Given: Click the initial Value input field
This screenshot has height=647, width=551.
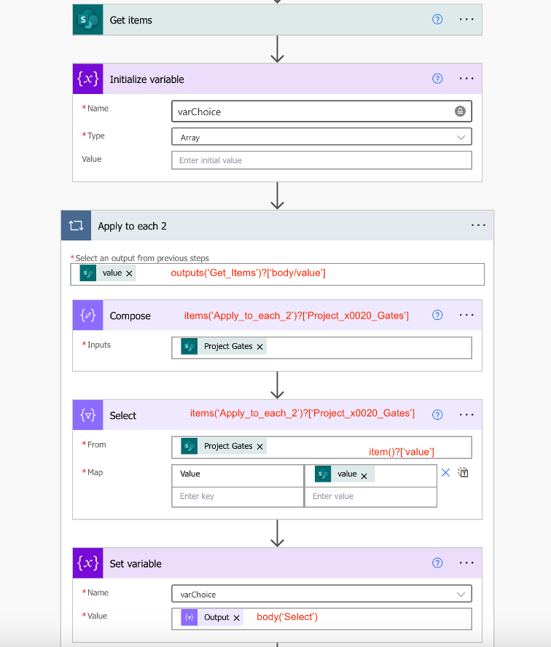Looking at the screenshot, I should (321, 160).
